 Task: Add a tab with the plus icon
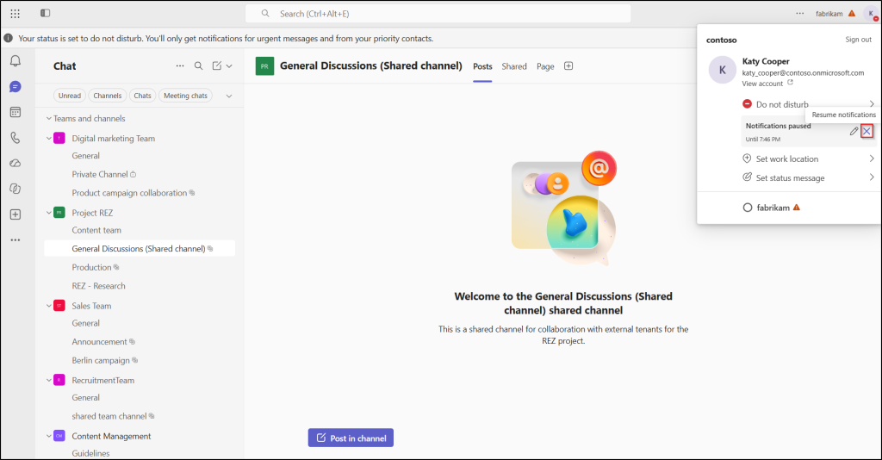point(568,65)
